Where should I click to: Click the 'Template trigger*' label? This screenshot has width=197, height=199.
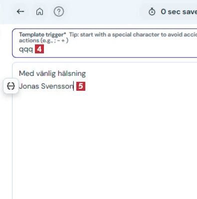tap(42, 34)
